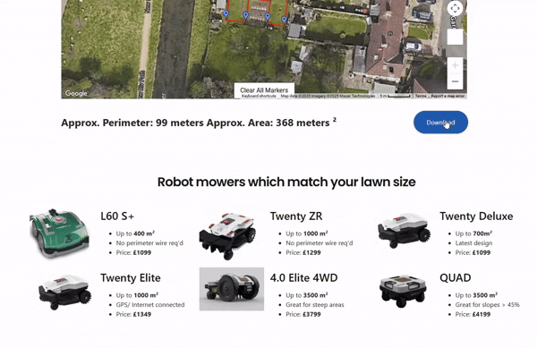Image resolution: width=537 pixels, height=348 pixels.
Task: Open the 4.0 Elite 4WD mower photo
Action: pos(232,289)
